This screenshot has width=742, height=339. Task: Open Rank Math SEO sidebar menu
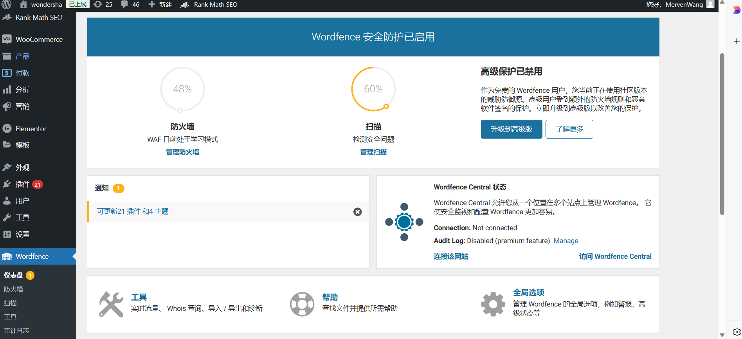click(38, 18)
